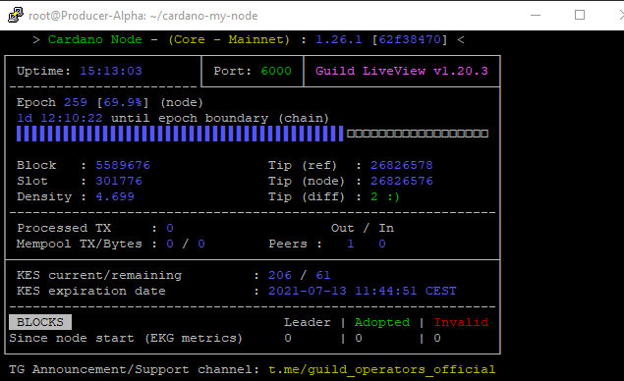Click the Tip (node) value '26826576'
Screen dimensions: 624x381
pos(402,181)
